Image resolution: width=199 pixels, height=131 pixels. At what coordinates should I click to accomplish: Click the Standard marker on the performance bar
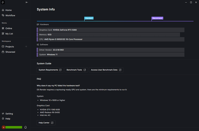(89, 18)
